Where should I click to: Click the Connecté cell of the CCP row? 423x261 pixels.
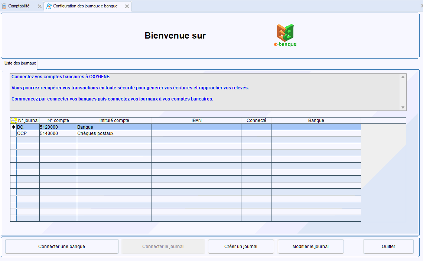(256, 133)
